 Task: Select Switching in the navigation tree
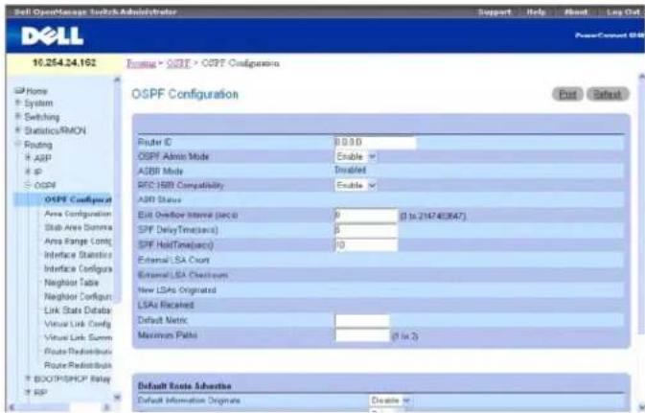tap(41, 117)
